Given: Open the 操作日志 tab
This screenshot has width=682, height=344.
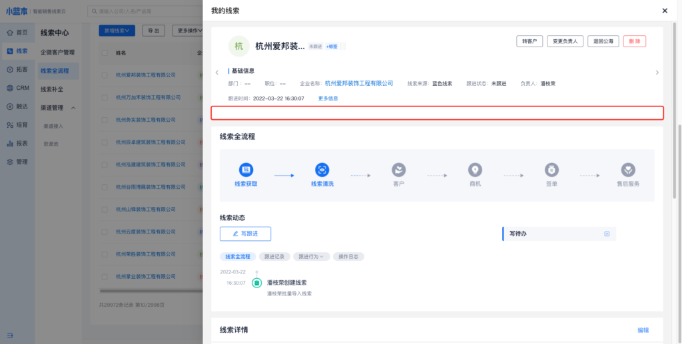Looking at the screenshot, I should tap(349, 256).
